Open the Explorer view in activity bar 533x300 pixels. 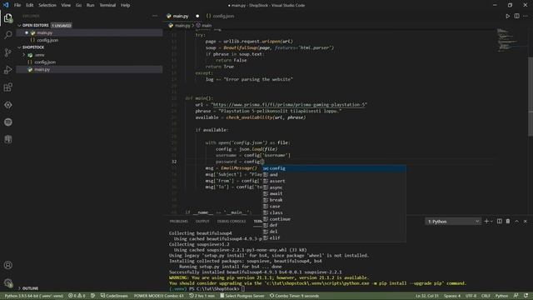(8, 18)
